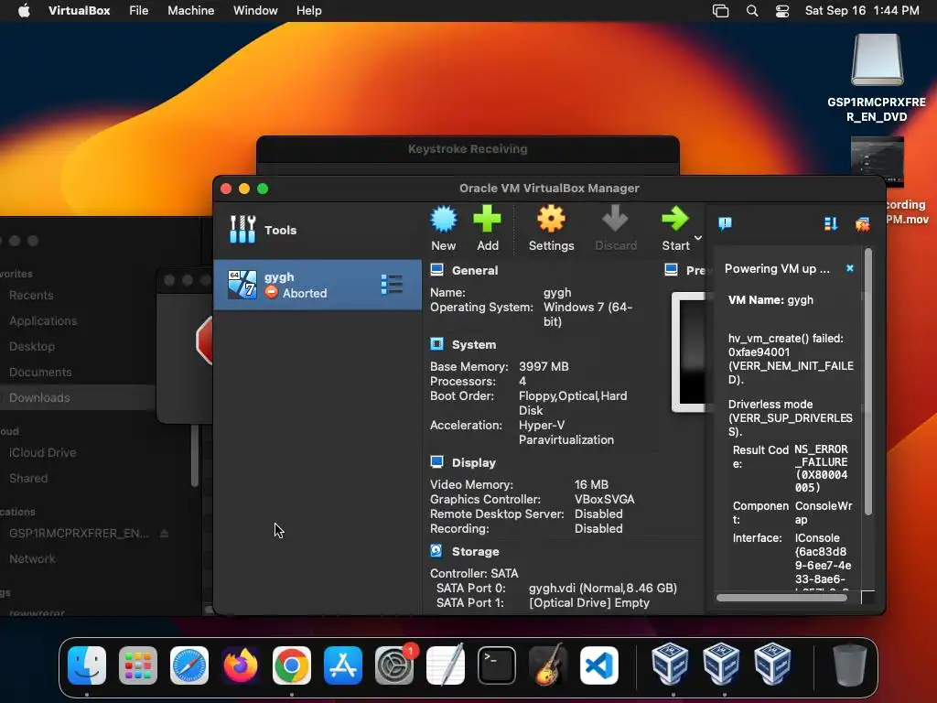This screenshot has width=937, height=703.
Task: Select Network in Finder sidebar
Action: coord(32,559)
